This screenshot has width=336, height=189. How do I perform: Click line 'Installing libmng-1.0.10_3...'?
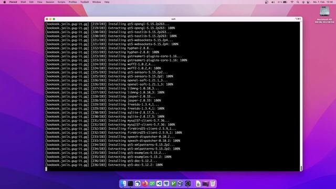[133, 88]
